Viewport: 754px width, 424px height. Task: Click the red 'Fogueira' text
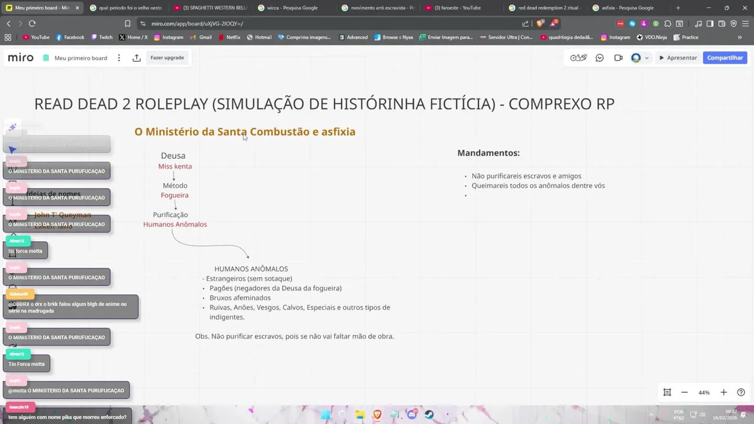(x=174, y=195)
